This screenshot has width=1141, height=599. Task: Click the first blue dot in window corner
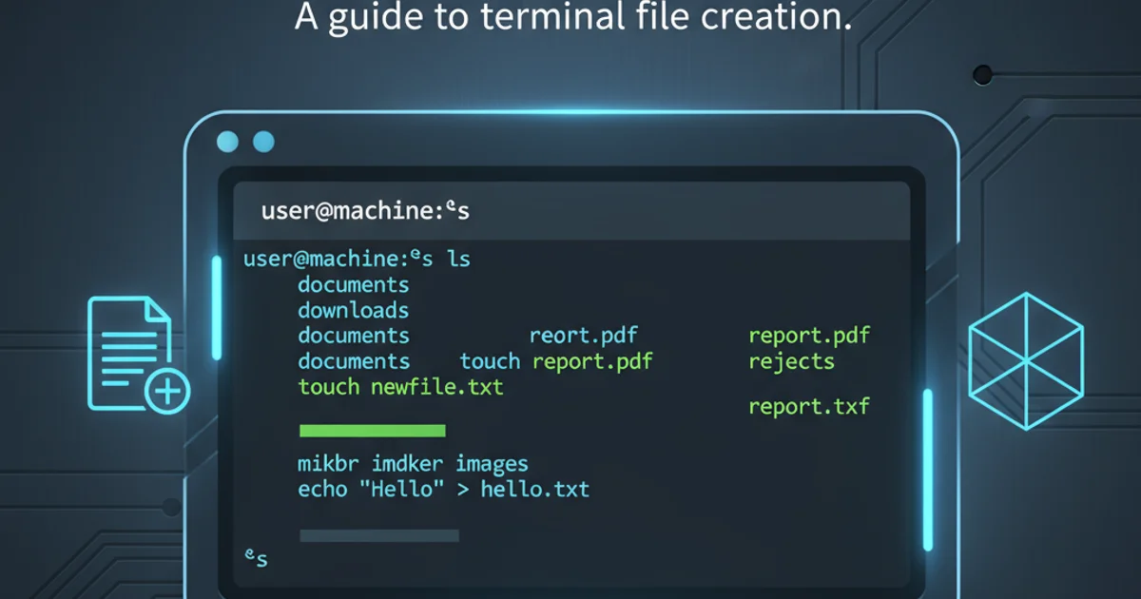228,143
